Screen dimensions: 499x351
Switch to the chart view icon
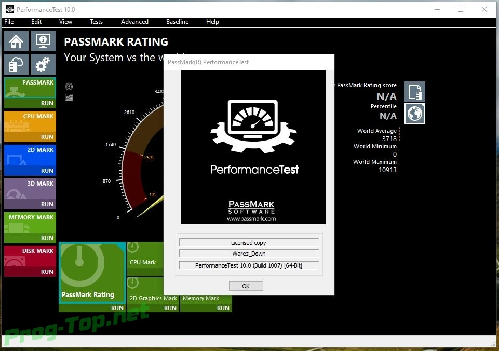pyautogui.click(x=69, y=97)
